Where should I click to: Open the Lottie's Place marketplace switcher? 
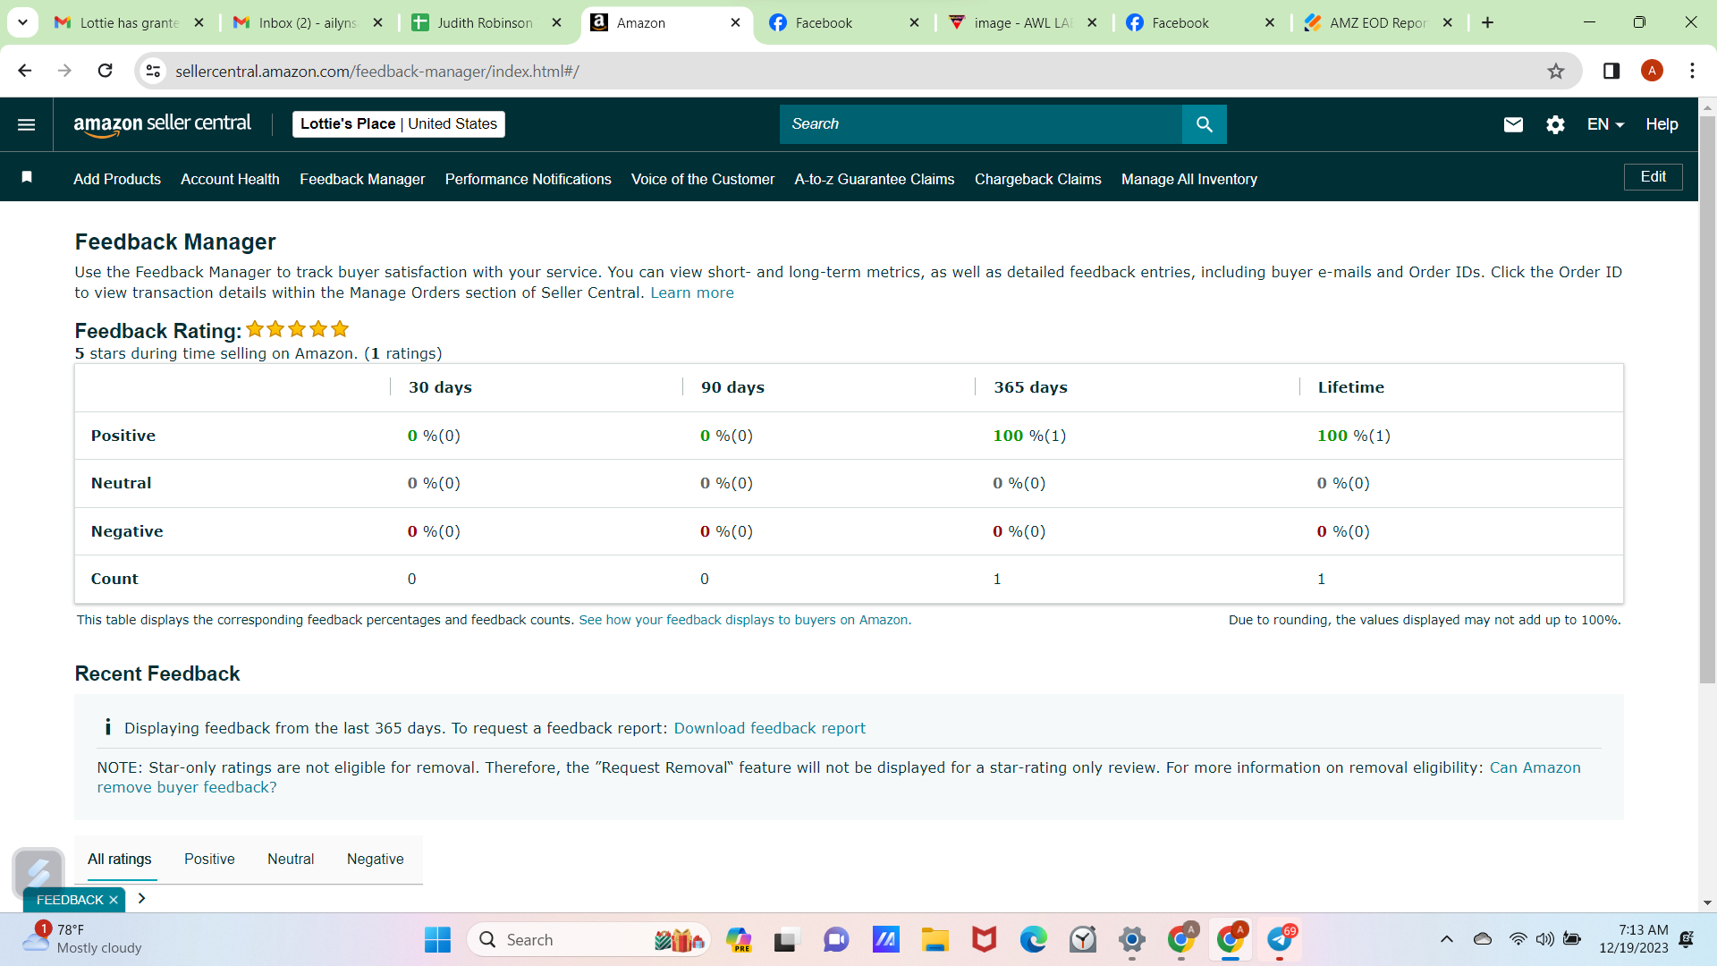[399, 124]
